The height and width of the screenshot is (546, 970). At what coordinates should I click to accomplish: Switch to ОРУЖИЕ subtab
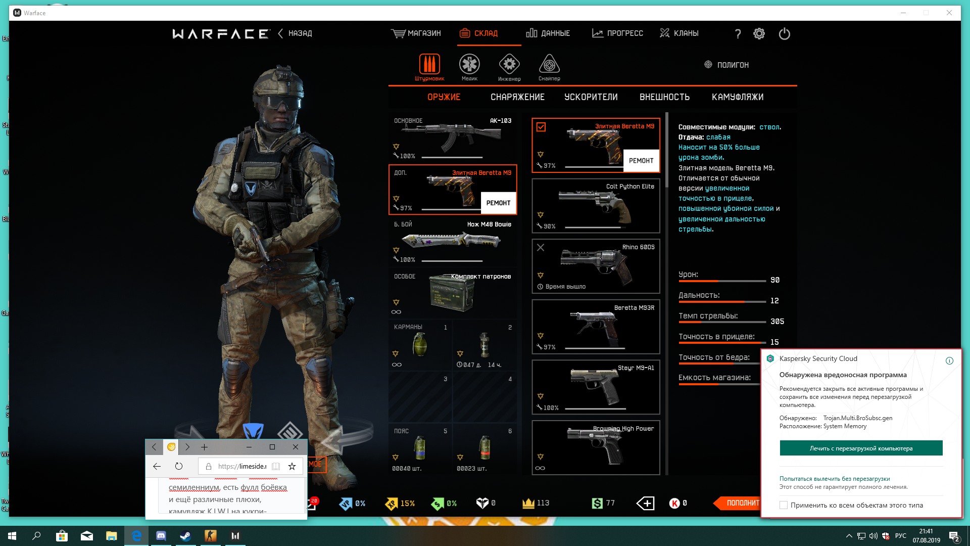click(x=444, y=97)
